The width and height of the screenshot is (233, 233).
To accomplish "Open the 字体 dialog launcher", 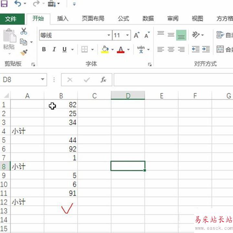I will pos(150,64).
